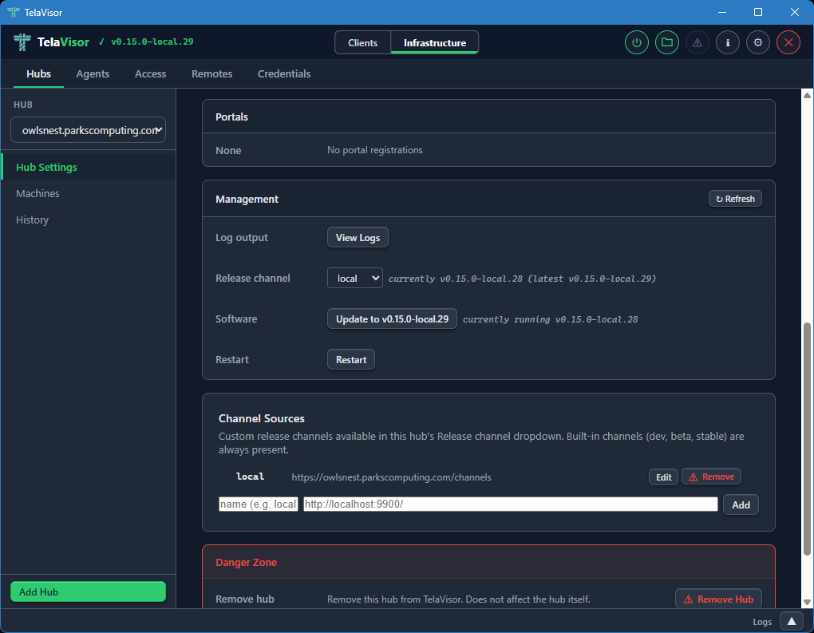Open settings gear icon in header
The width and height of the screenshot is (814, 633).
(x=758, y=42)
